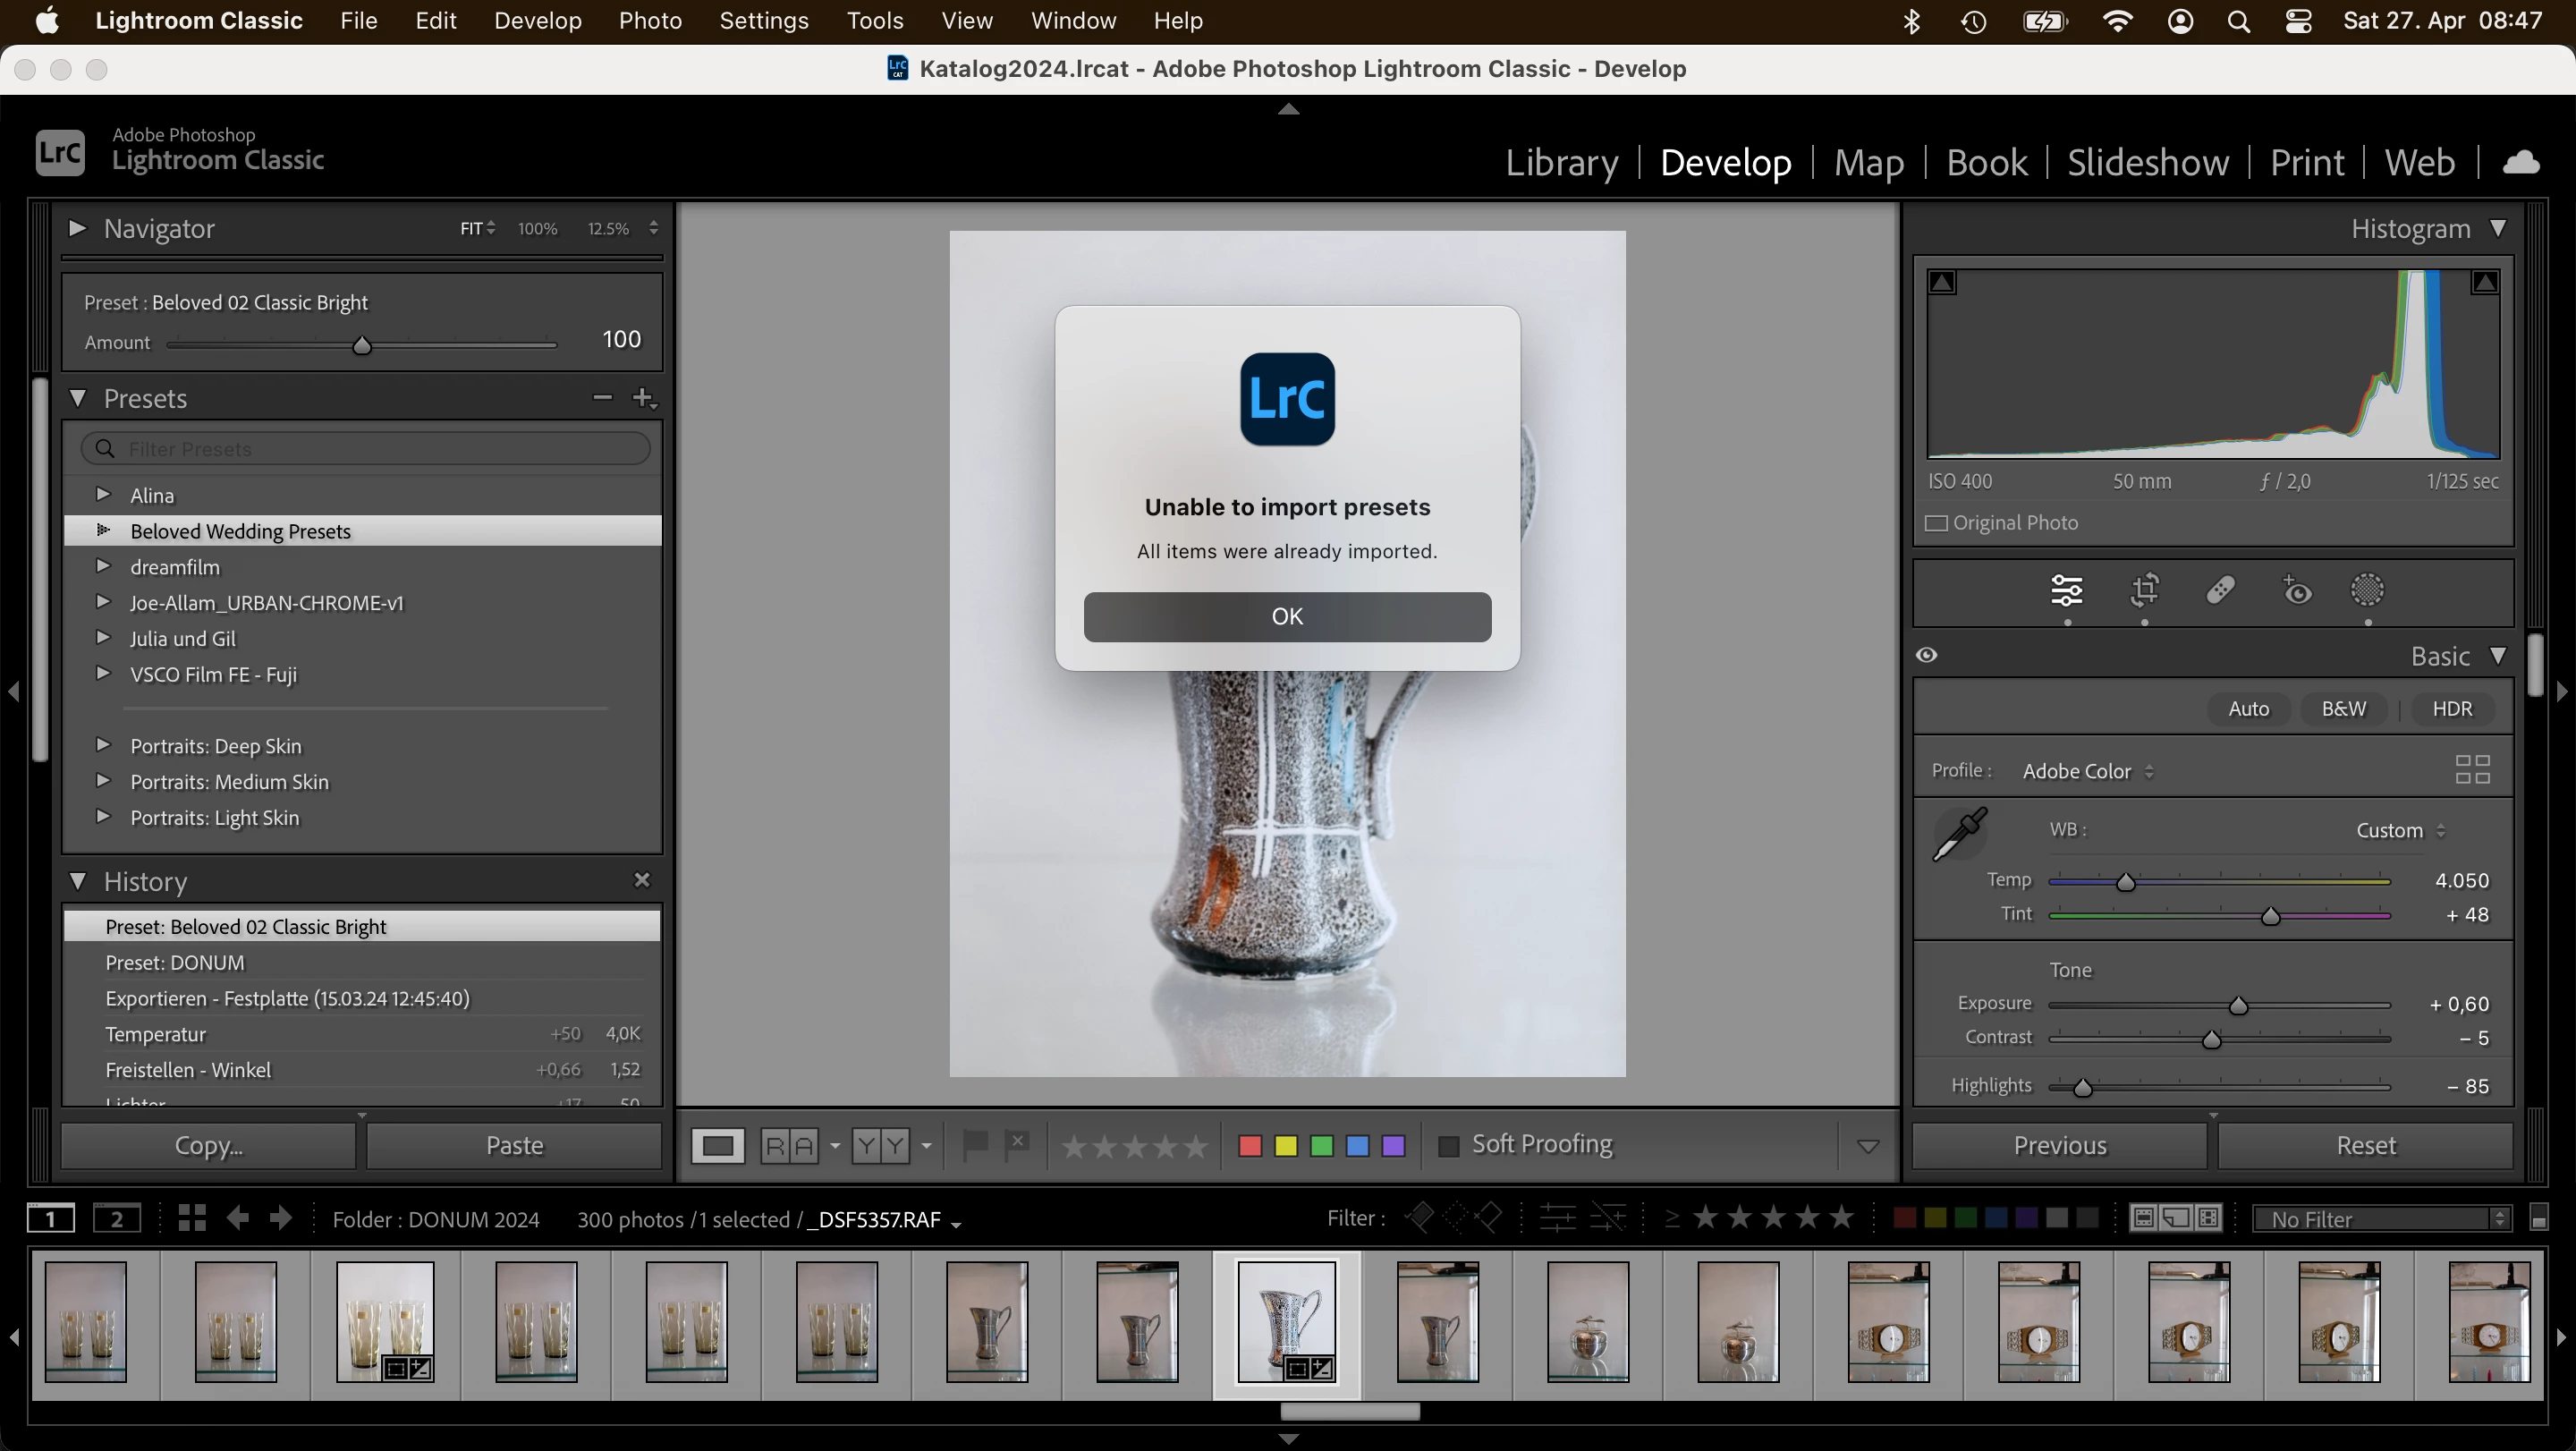The height and width of the screenshot is (1451, 2576).
Task: Open the Red Eye Correction tool
Action: point(2297,590)
